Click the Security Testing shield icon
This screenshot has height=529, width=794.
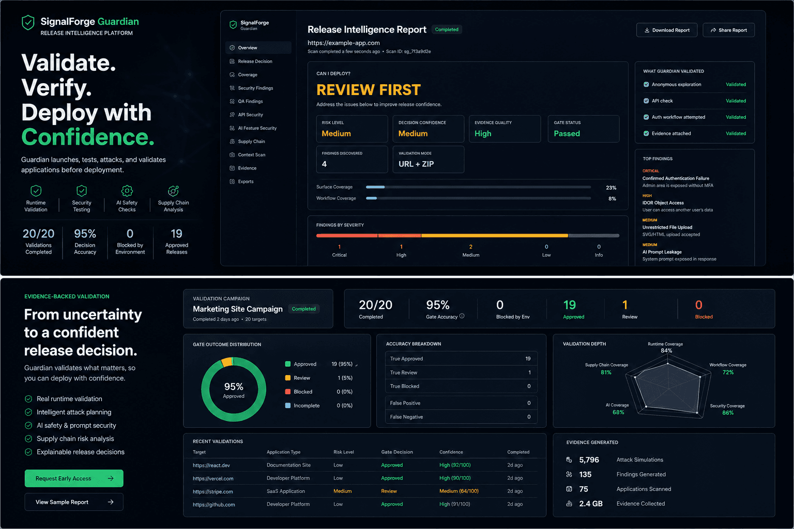[82, 191]
